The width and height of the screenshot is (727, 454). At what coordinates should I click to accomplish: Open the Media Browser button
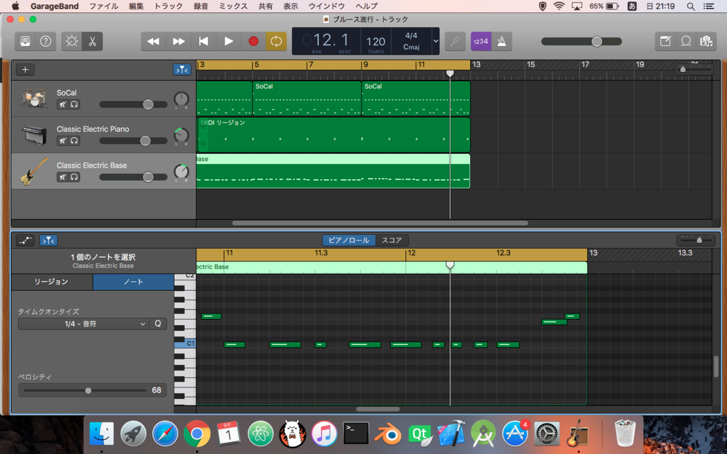(706, 41)
